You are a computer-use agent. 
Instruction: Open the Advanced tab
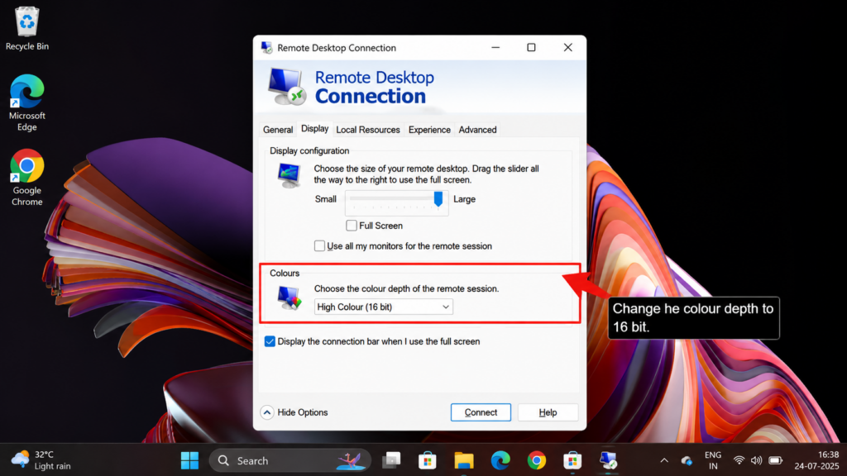(x=477, y=130)
